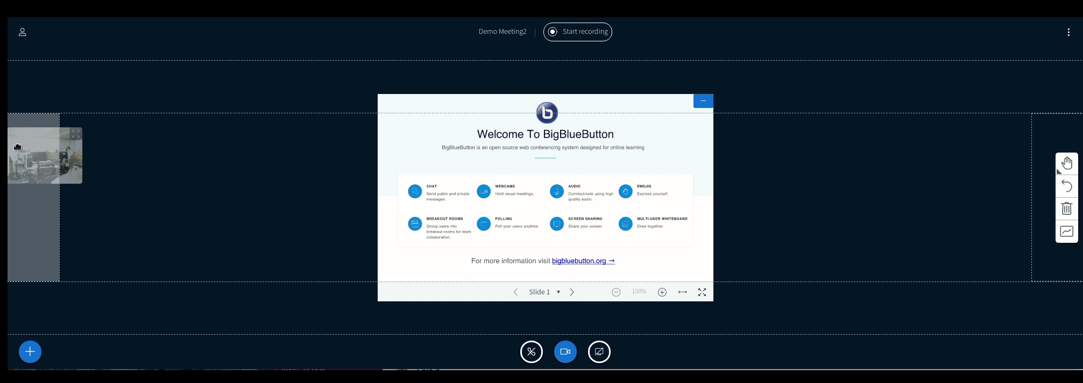The image size is (1083, 383).
Task: Toggle webcam sharing with camera button
Action: [565, 352]
